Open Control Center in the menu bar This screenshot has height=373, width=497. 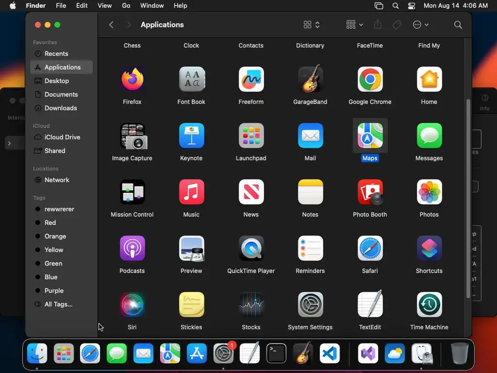[412, 6]
